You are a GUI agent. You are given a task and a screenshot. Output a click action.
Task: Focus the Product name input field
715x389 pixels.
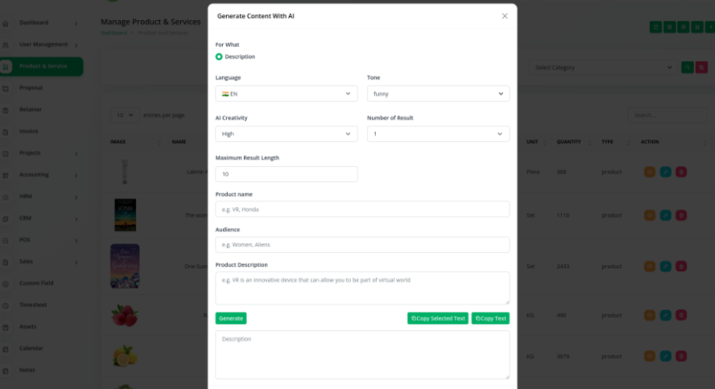coord(362,209)
